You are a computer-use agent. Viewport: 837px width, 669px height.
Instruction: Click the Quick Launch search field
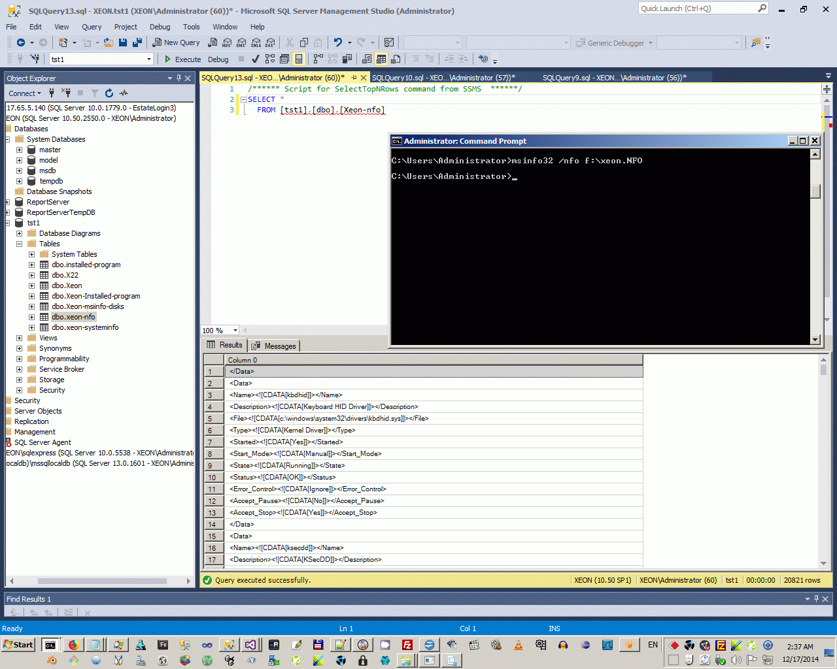(x=703, y=8)
